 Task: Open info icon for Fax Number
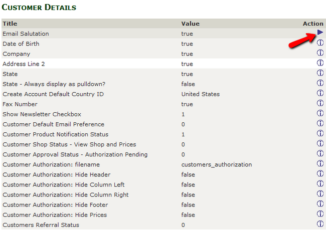coord(320,103)
